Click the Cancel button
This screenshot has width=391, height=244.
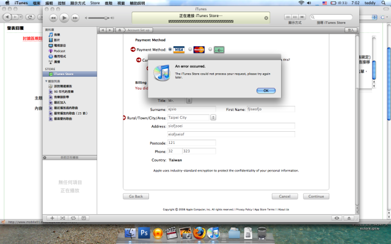[x=285, y=196]
